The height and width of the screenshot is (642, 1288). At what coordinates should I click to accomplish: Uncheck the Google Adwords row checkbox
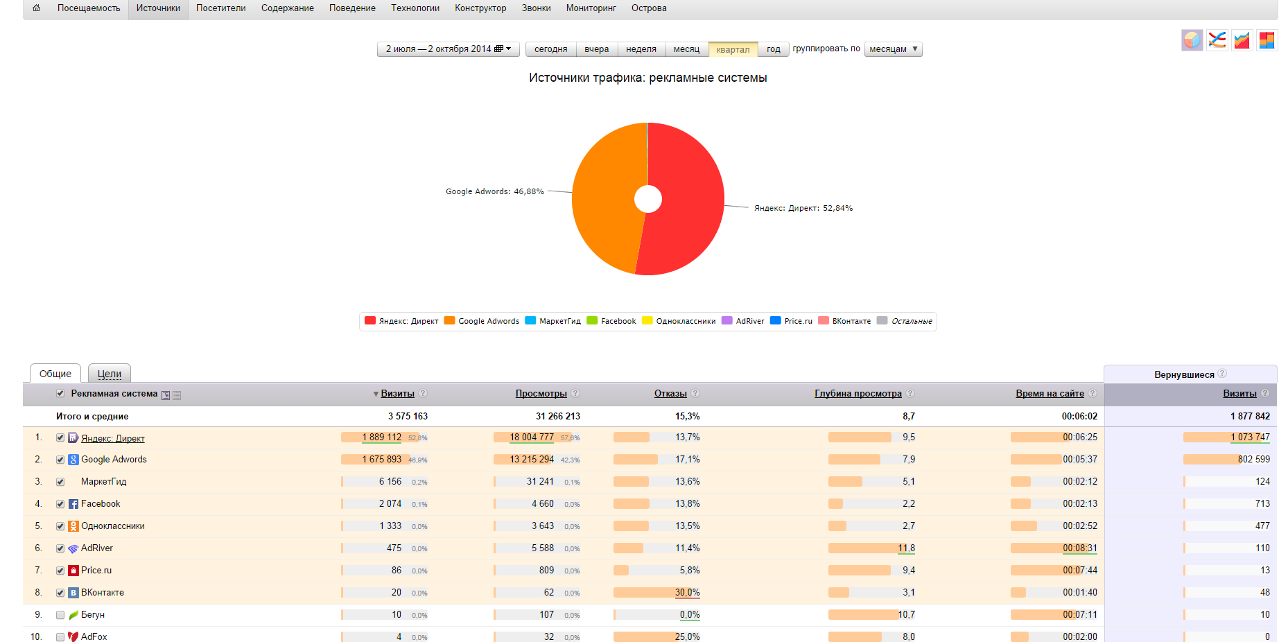tap(60, 460)
